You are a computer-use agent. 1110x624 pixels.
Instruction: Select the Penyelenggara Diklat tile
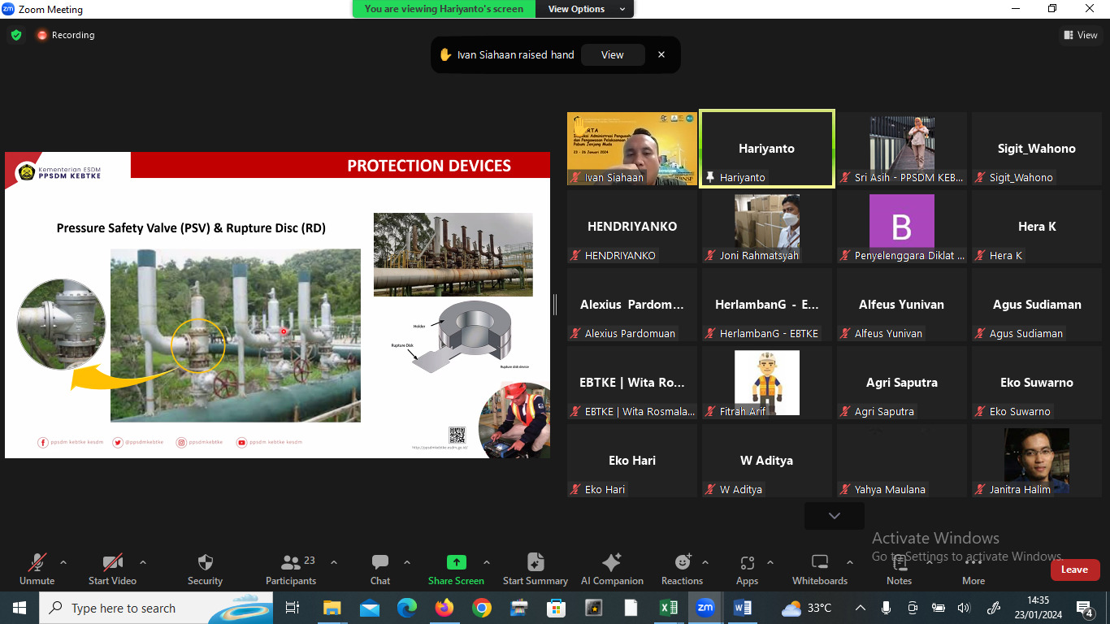point(902,227)
